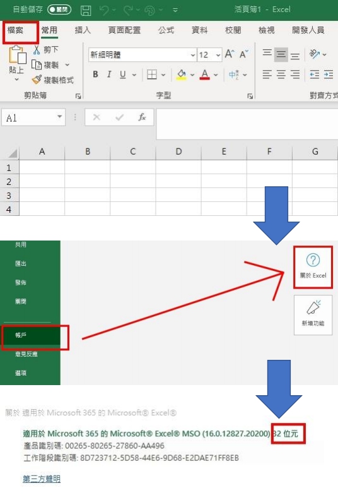
Task: Select column D header
Action: [x=178, y=152]
